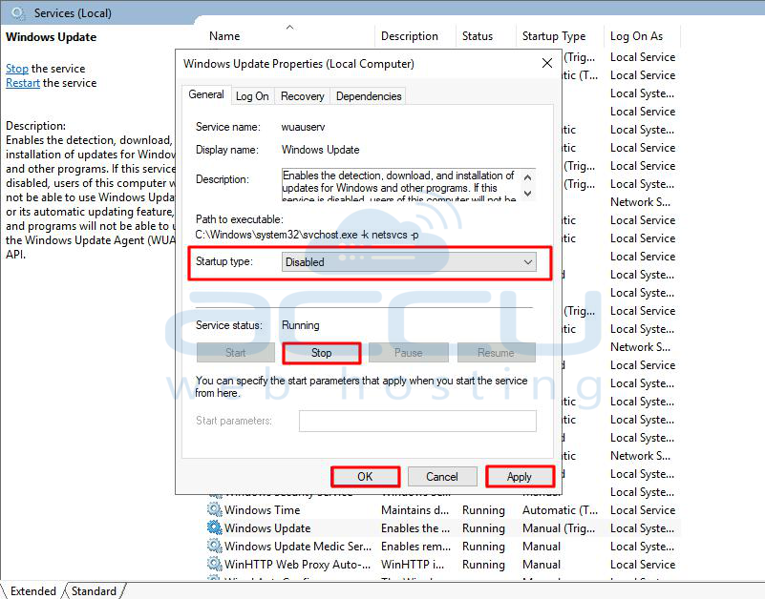Viewport: 765px width, 599px height.
Task: Click the Windows Update heading in left pane
Action: (x=52, y=37)
